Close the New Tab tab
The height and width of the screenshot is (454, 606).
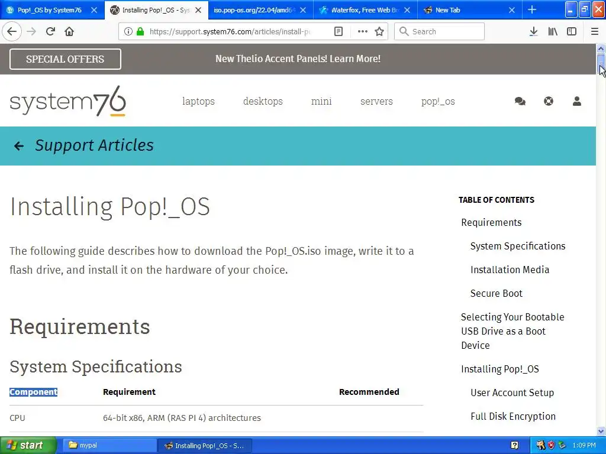coord(512,10)
